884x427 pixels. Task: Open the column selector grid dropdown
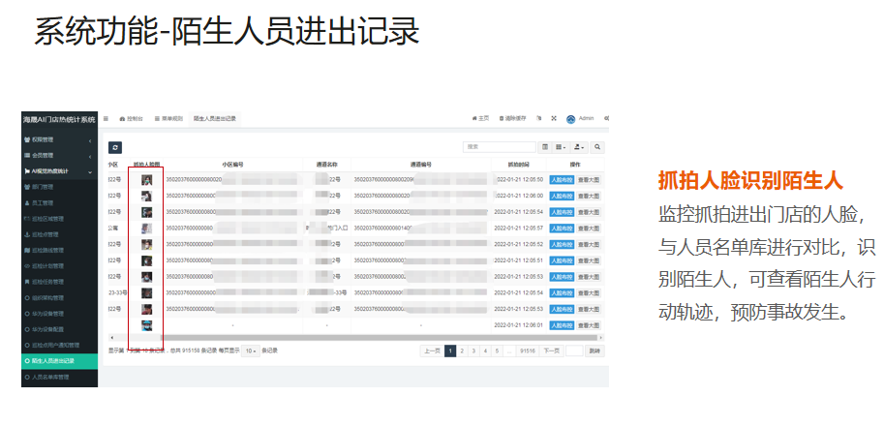[x=562, y=146]
